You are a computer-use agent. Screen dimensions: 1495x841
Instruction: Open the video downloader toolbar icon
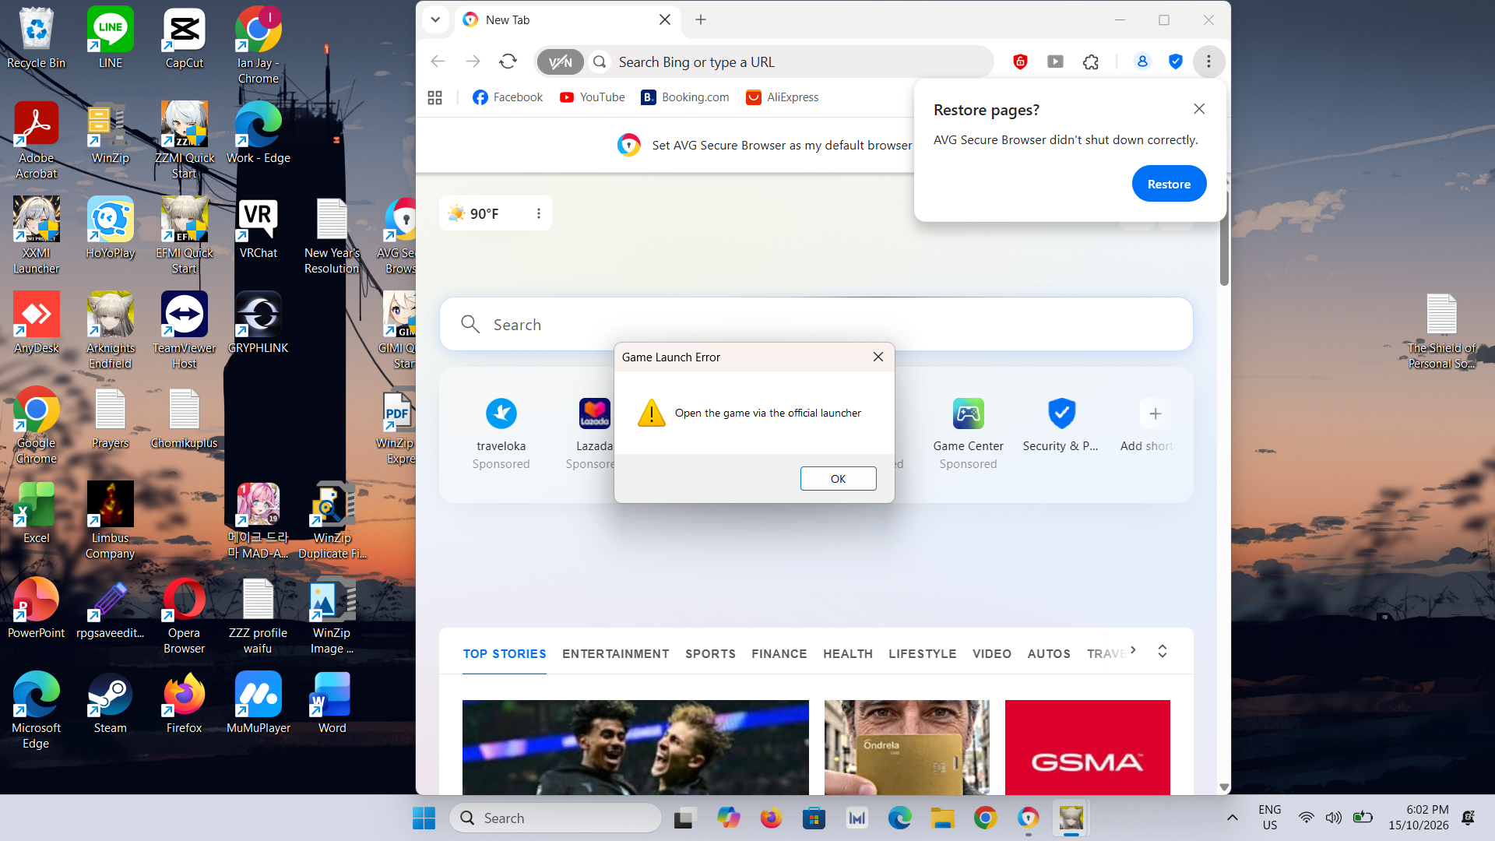pos(1055,62)
